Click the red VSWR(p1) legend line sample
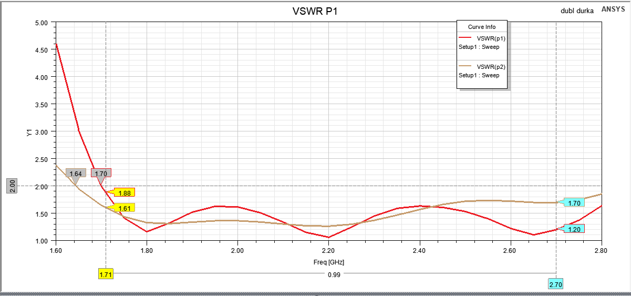The height and width of the screenshot is (296, 631). point(466,38)
